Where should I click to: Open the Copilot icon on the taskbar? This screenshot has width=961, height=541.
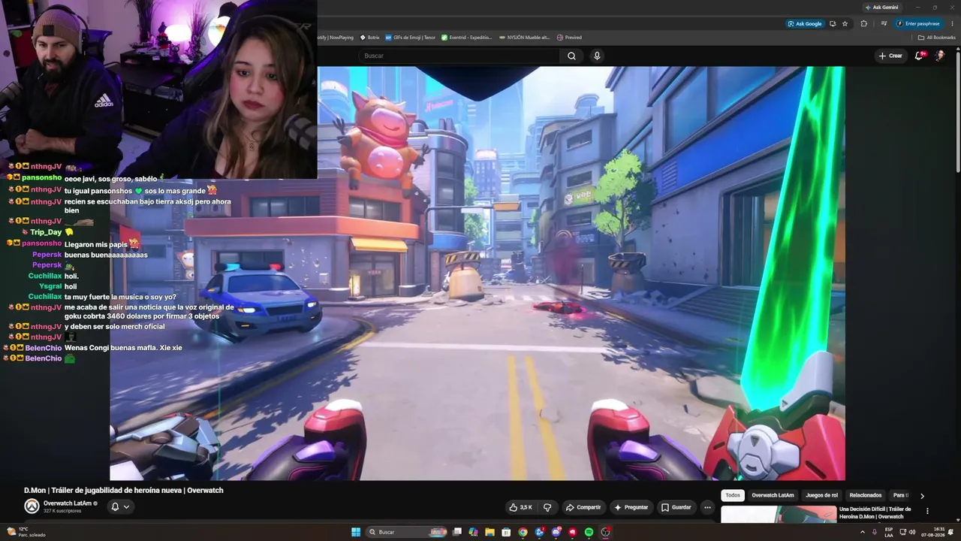pyautogui.click(x=473, y=532)
